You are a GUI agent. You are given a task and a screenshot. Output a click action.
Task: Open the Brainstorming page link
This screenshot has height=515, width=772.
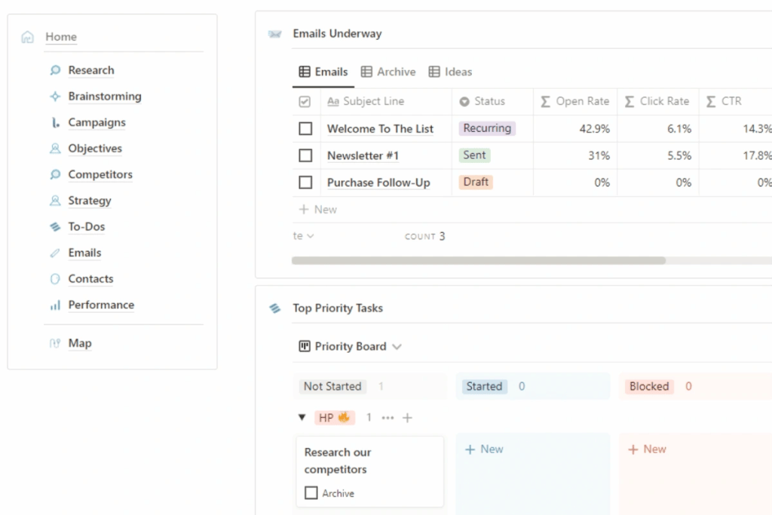pos(105,97)
